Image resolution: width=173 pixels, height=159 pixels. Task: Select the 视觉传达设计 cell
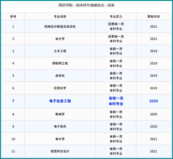60,151
